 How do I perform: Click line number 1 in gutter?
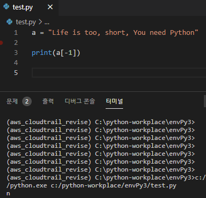(x=16, y=33)
